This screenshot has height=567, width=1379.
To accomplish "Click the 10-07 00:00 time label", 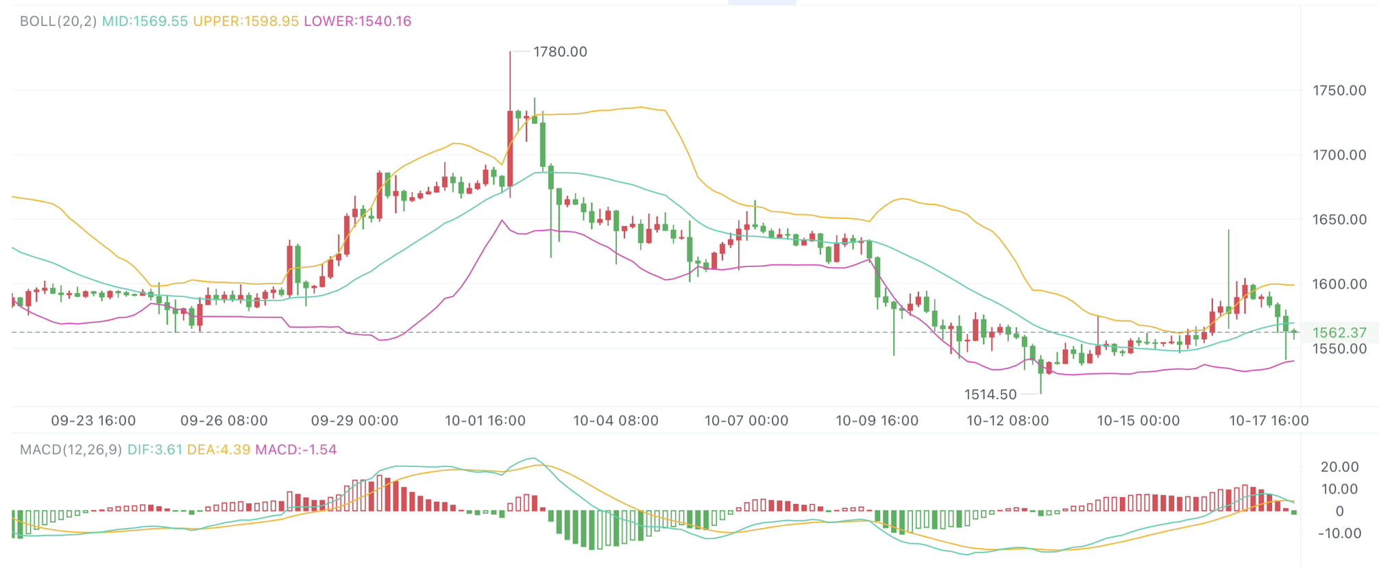I will [746, 420].
